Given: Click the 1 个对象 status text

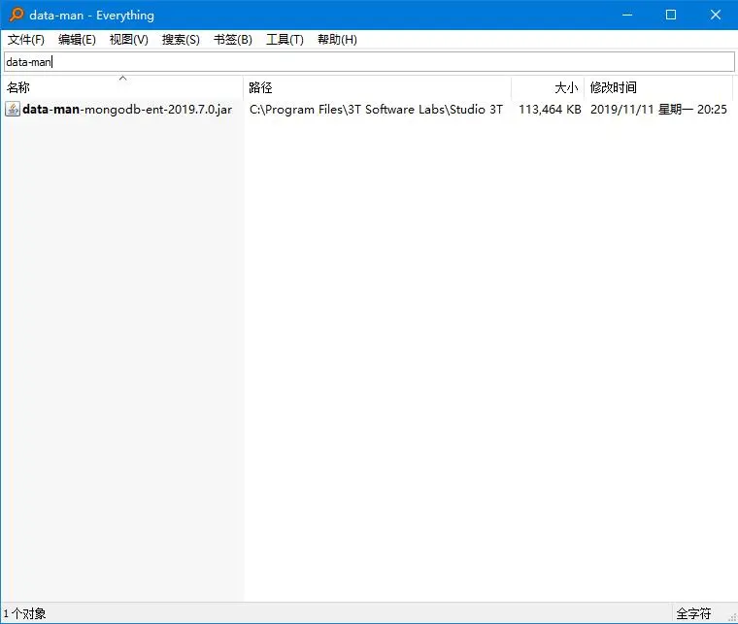Looking at the screenshot, I should 24,613.
